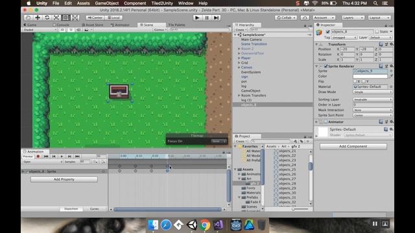Image resolution: width=415 pixels, height=233 pixels.
Task: Open Sorting Layer dropdown
Action: (372, 100)
